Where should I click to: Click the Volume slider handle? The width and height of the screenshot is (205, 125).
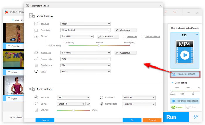[74, 110]
